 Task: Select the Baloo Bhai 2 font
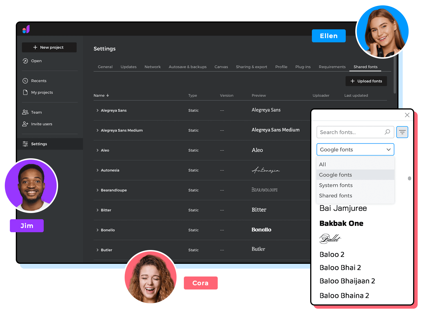(340, 267)
